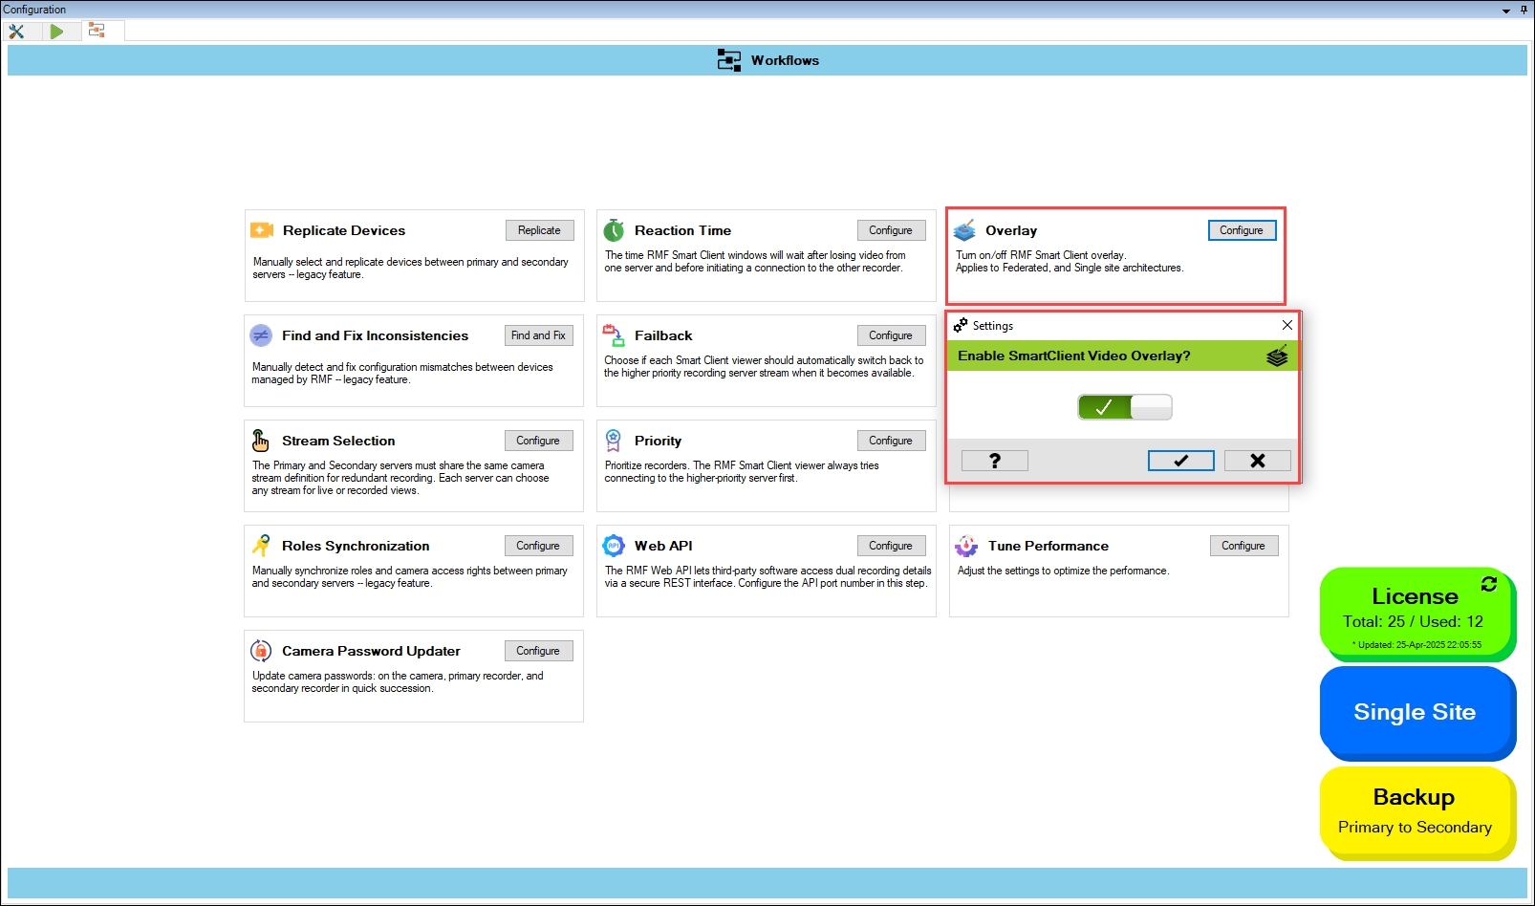Click the Replicate button
1535x906 pixels.
539,230
